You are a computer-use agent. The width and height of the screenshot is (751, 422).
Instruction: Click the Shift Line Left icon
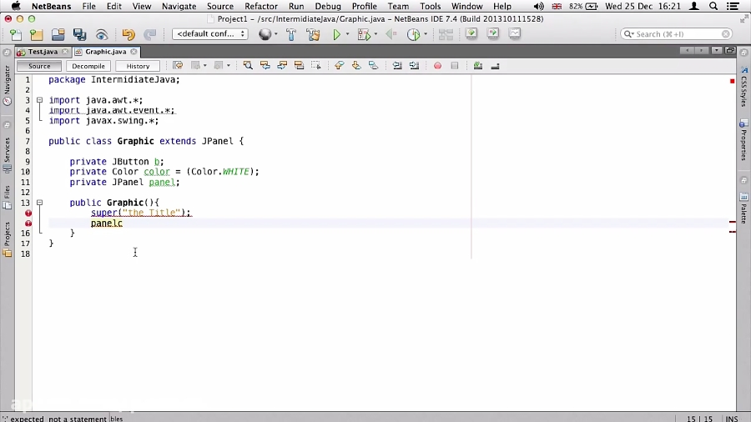point(397,66)
